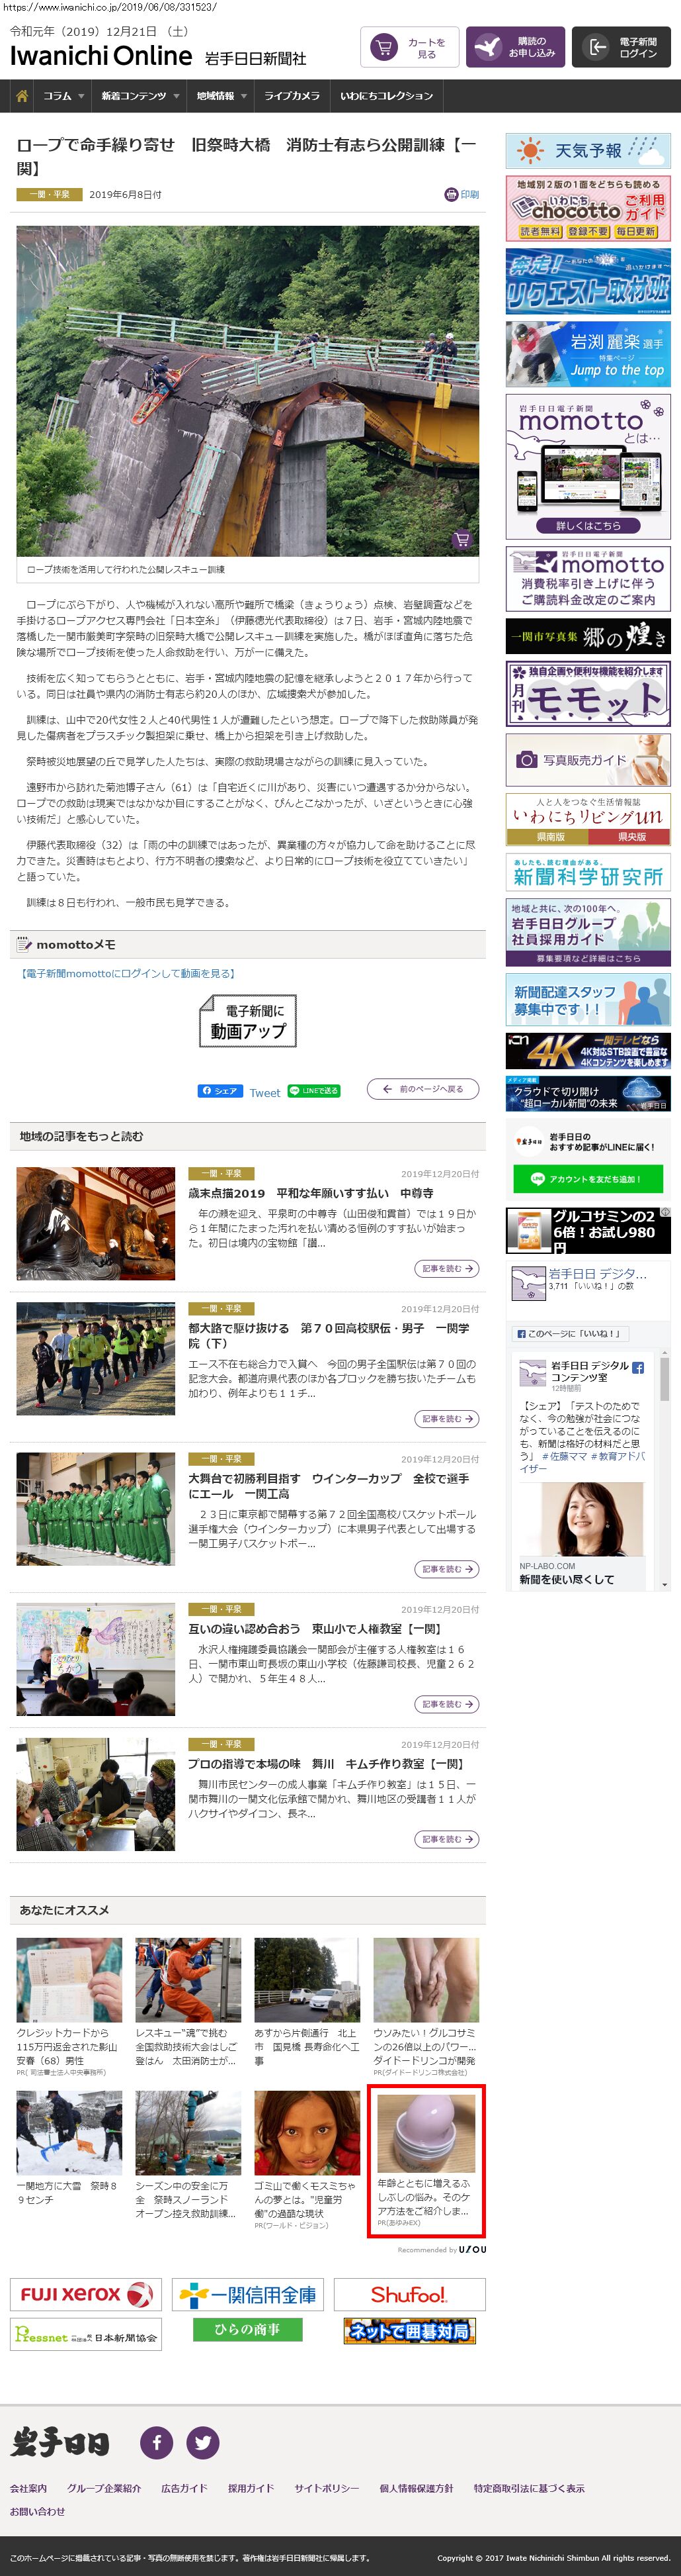Click the cart icon on the bridge photo
The width and height of the screenshot is (681, 2576).
[461, 540]
